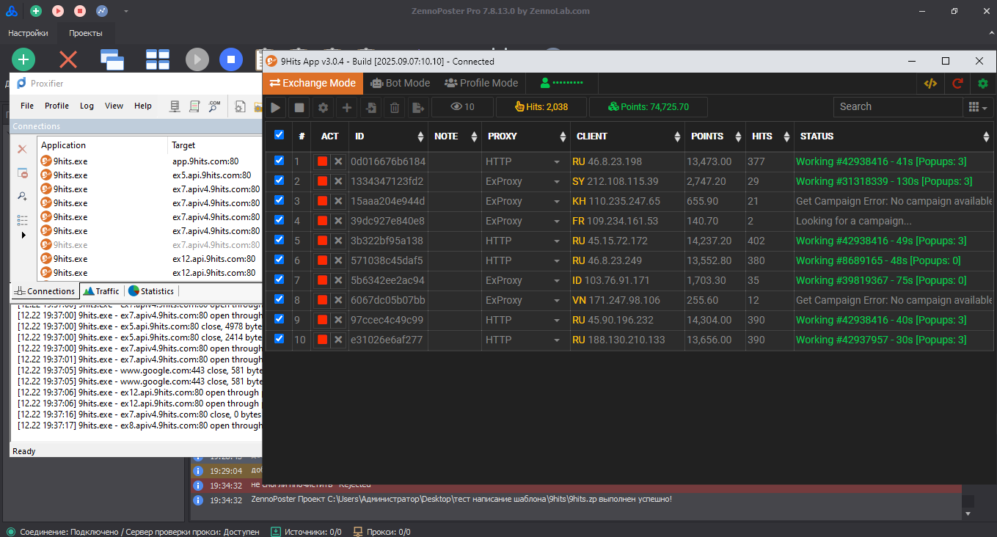The height and width of the screenshot is (537, 997).
Task: Delete selected sessions with the trash icon
Action: pos(395,107)
